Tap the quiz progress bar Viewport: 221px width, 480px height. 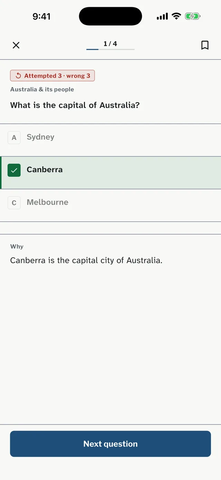click(x=110, y=49)
